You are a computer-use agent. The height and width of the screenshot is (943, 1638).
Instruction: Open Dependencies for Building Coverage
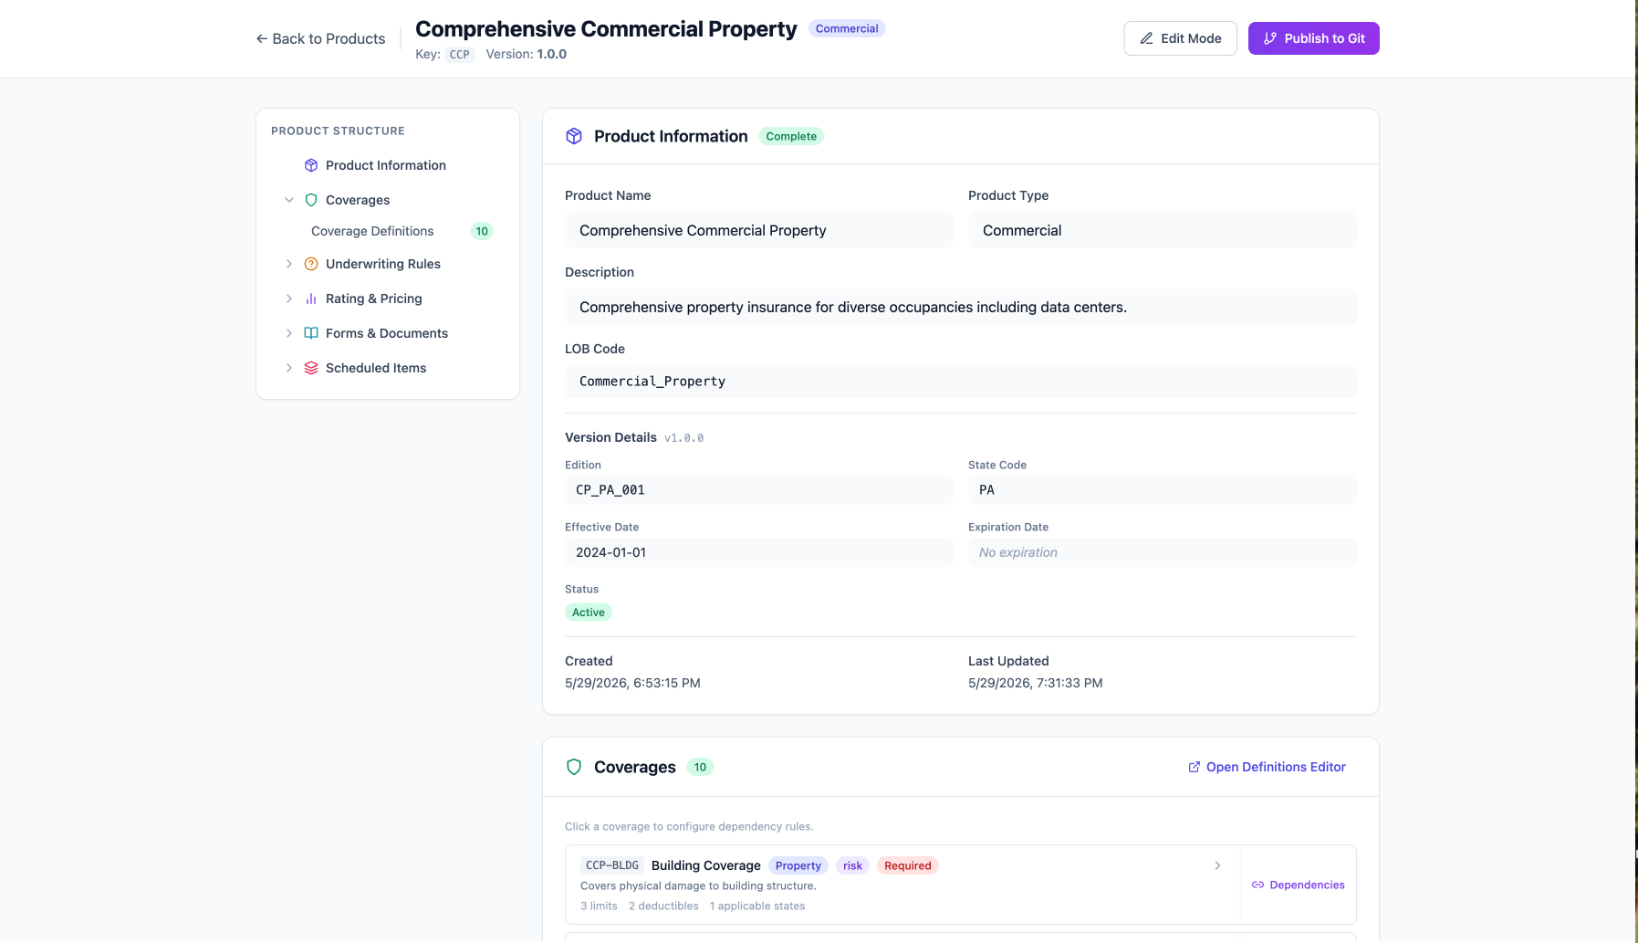coord(1298,885)
